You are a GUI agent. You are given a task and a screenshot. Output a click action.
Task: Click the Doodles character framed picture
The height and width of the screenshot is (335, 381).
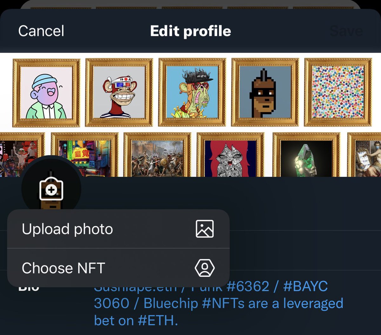(x=46, y=92)
